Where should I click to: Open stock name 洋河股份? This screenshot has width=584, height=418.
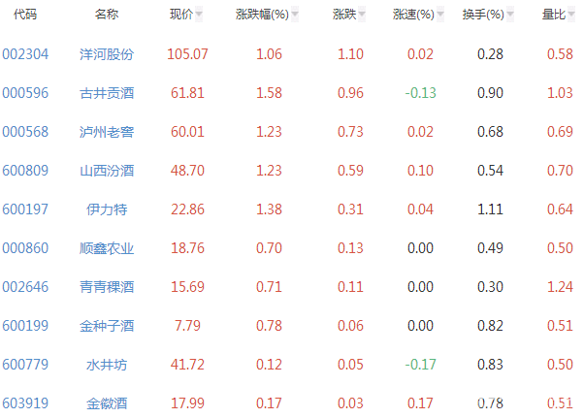(x=107, y=54)
